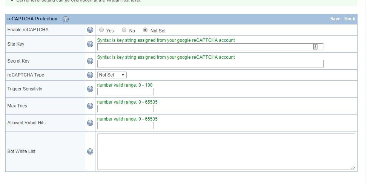
Task: Select No for Enable reCAPTCHA
Action: click(x=124, y=30)
